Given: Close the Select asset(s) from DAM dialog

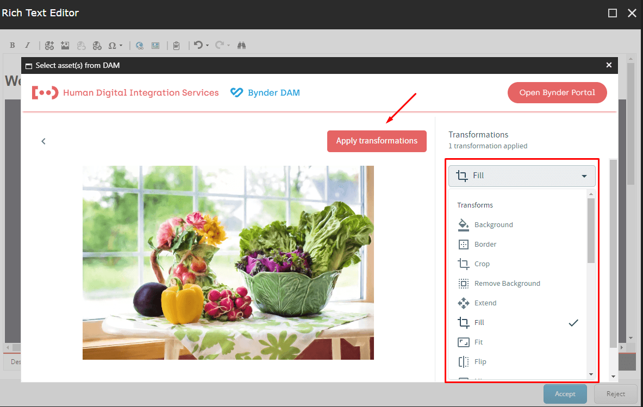Looking at the screenshot, I should (609, 65).
